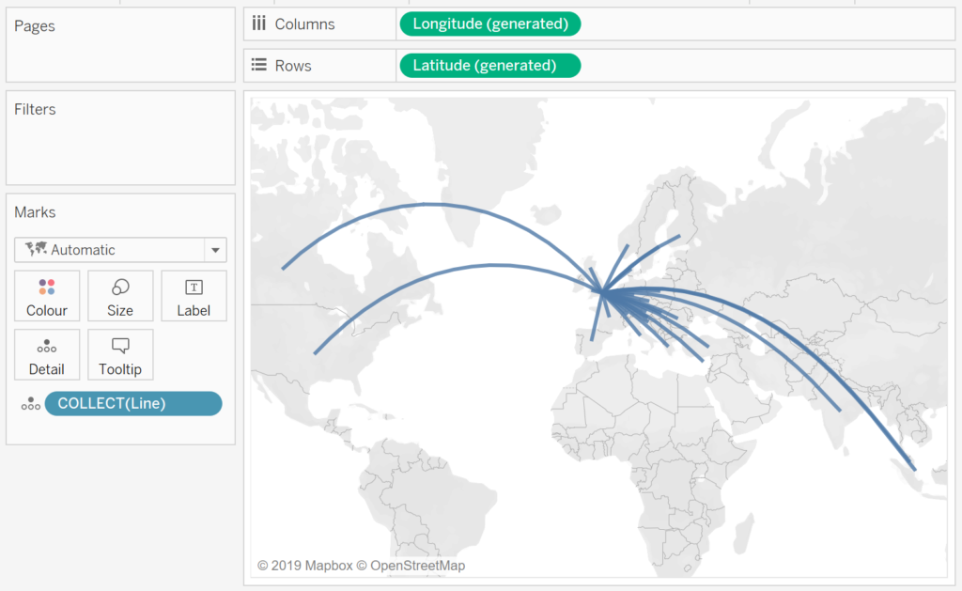962x591 pixels.
Task: Click the detail icon beside COLLECT(Line)
Action: (x=31, y=404)
